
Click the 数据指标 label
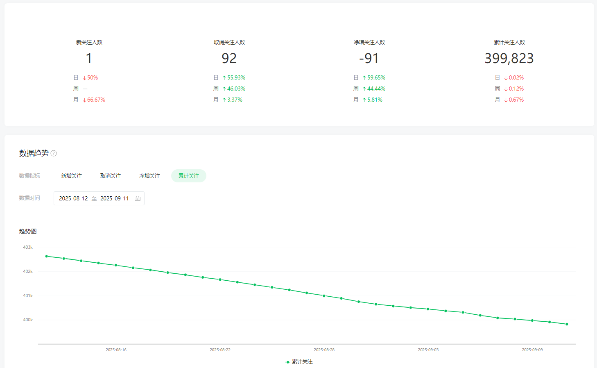pos(29,176)
